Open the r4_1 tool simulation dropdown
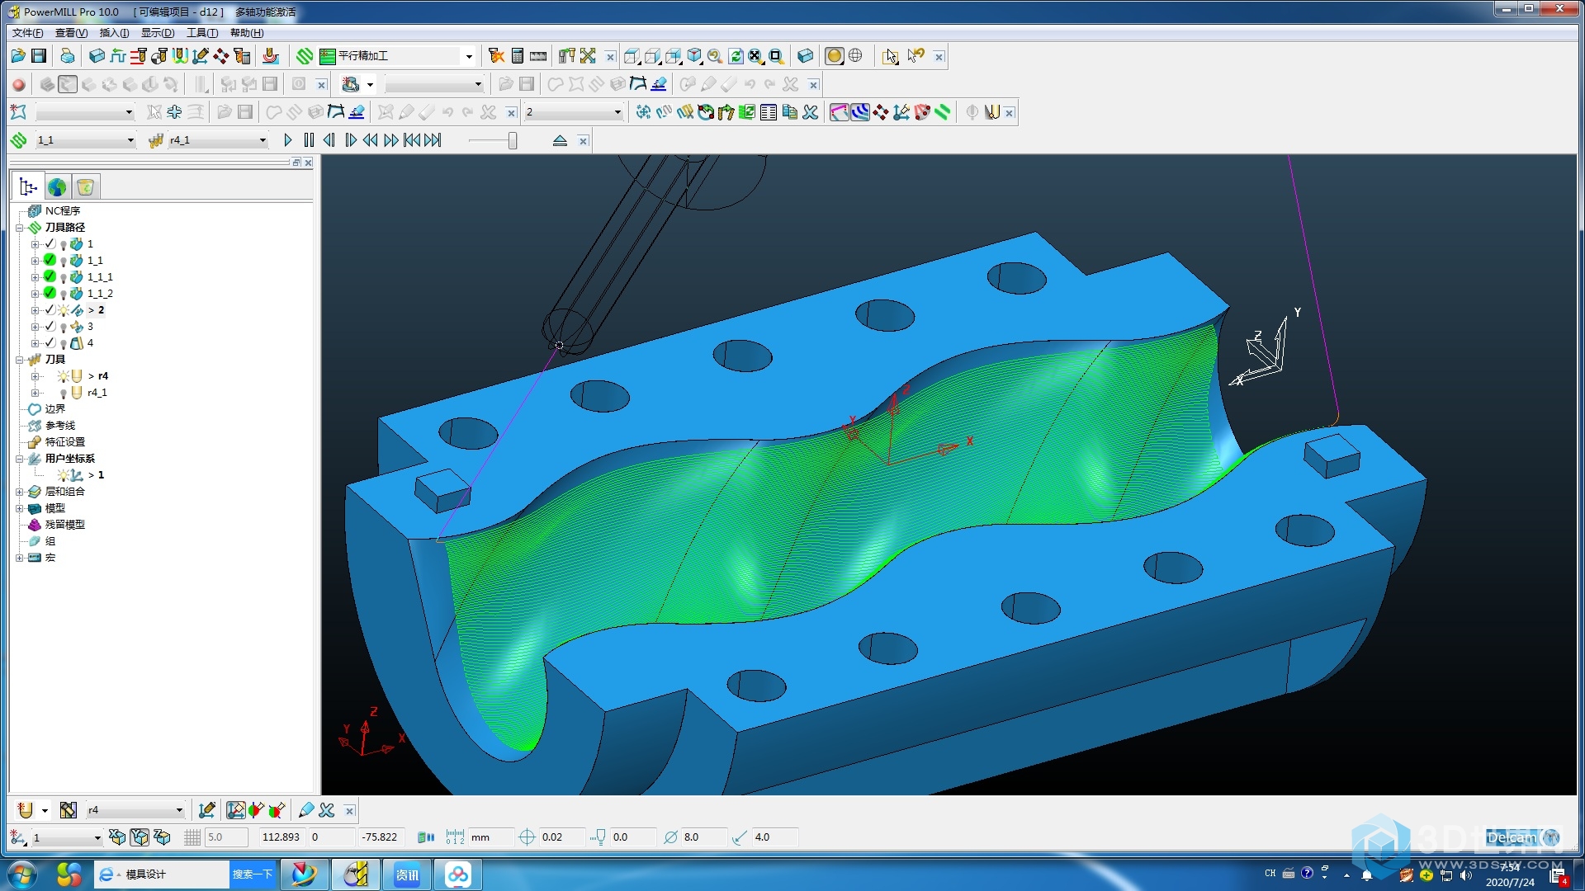The height and width of the screenshot is (891, 1585). (263, 140)
